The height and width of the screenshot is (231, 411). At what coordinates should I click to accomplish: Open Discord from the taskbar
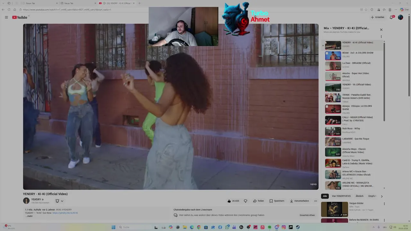(277, 227)
